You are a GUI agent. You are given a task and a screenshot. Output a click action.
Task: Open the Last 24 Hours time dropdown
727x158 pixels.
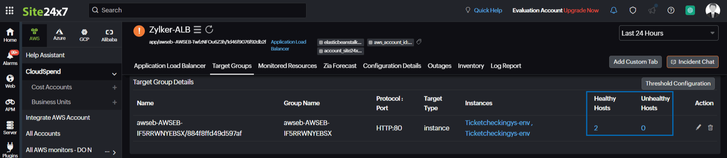[668, 33]
